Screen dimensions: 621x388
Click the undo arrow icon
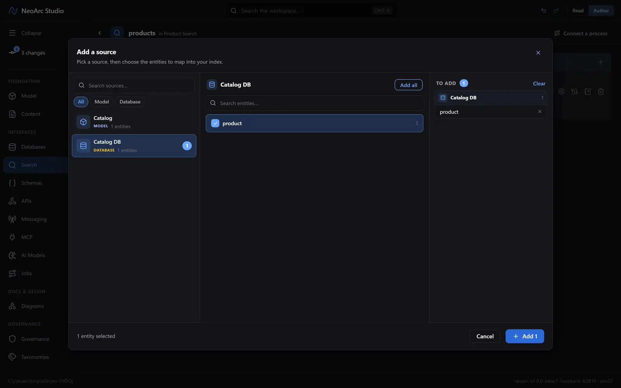(543, 11)
